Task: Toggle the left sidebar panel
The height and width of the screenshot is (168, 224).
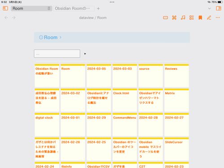Action: (5, 9)
